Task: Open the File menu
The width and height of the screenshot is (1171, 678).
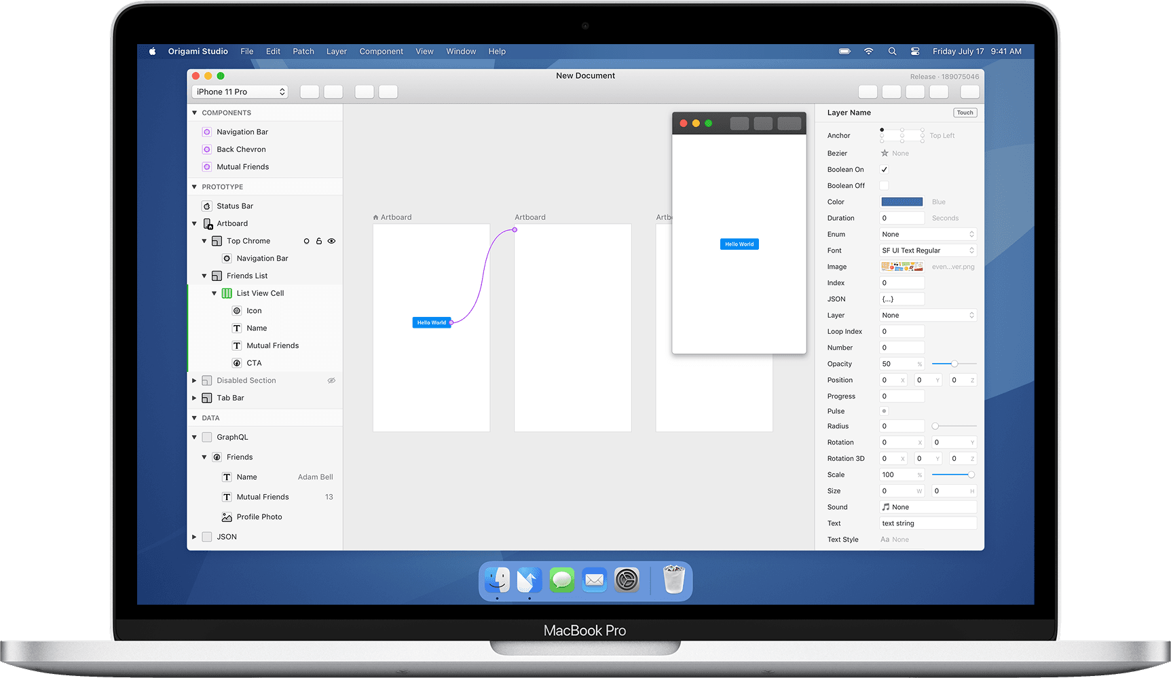Action: [247, 52]
